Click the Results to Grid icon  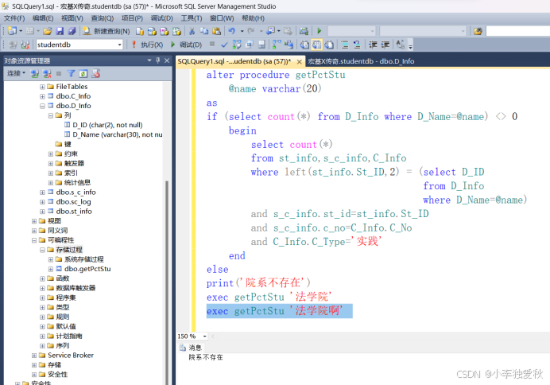click(316, 45)
